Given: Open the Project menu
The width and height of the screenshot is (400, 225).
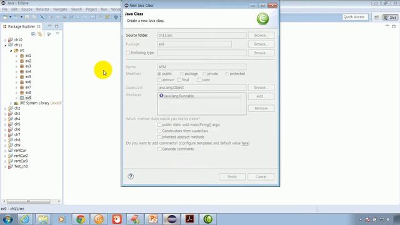Looking at the screenshot, I should (x=91, y=9).
